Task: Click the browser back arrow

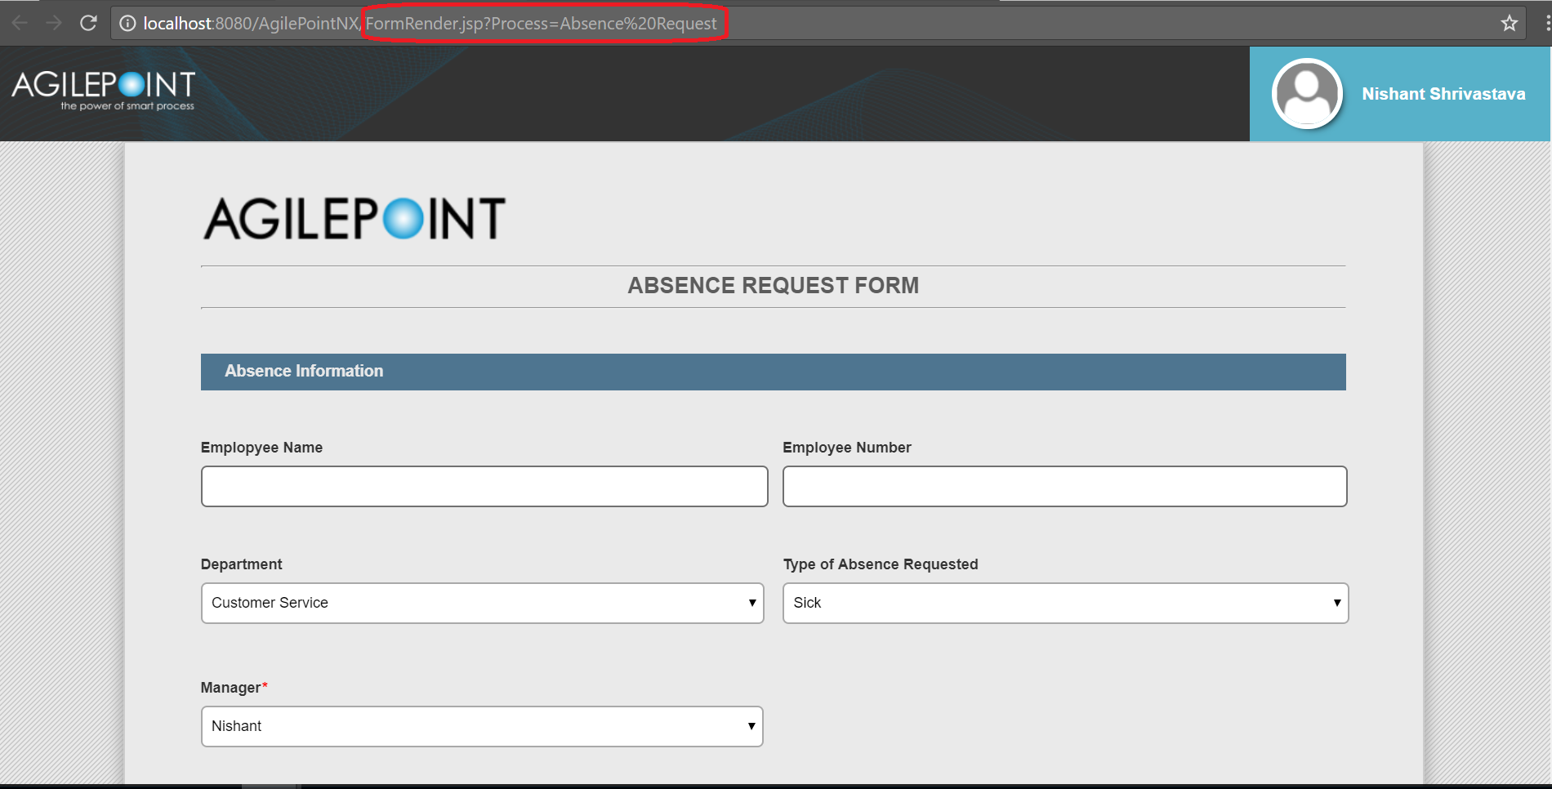Action: (20, 23)
